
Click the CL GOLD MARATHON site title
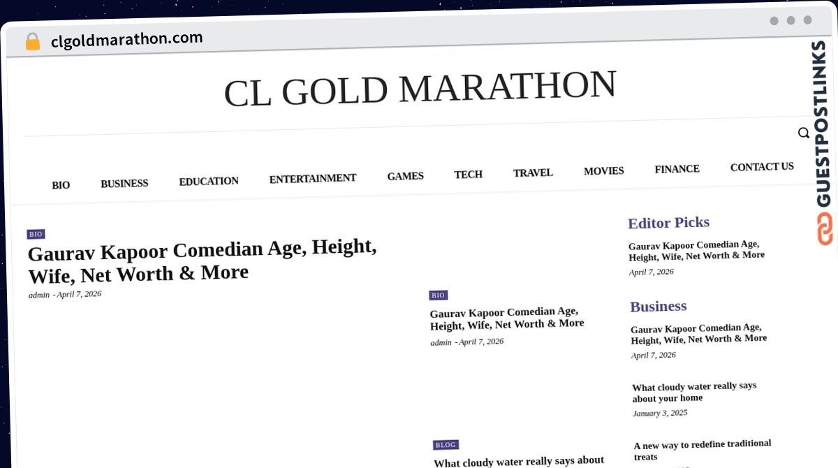point(420,88)
